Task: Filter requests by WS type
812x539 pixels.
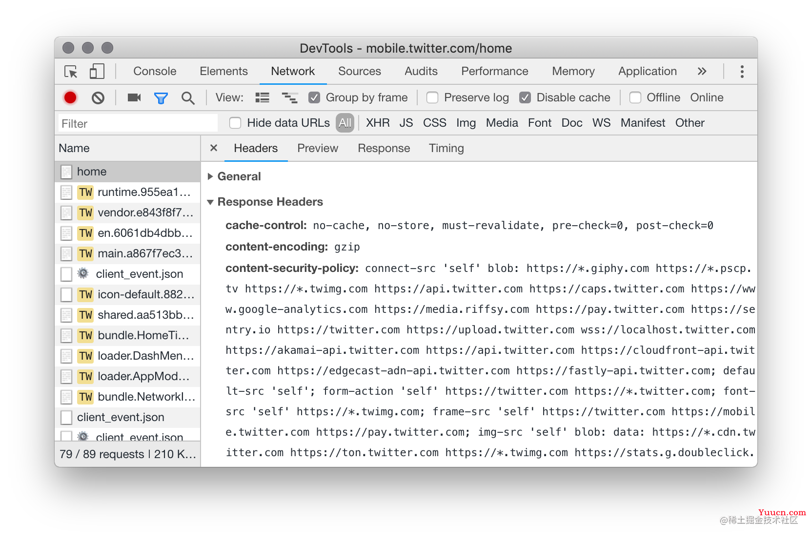Action: 602,123
